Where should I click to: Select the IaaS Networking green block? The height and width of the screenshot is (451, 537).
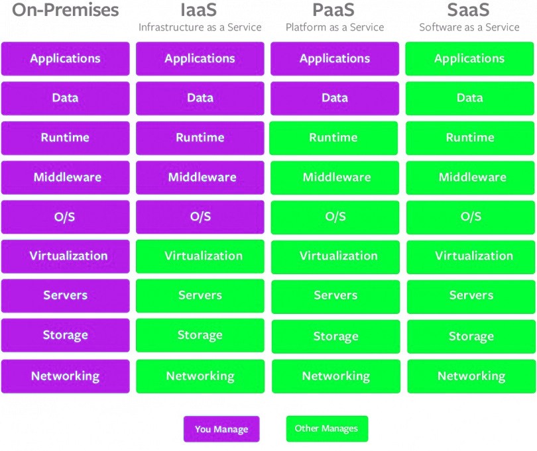(x=200, y=376)
